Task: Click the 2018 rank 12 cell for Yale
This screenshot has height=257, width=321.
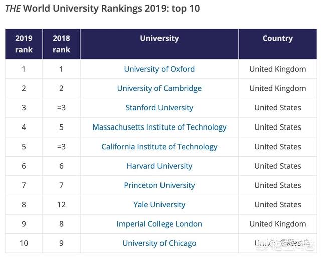Action: pos(61,205)
